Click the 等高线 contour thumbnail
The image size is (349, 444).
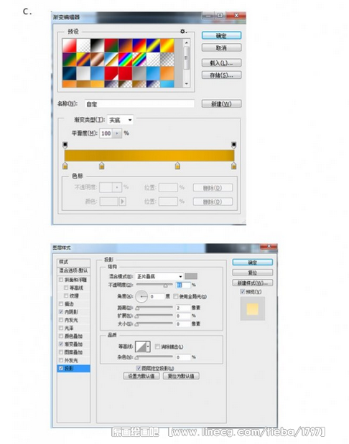coord(141,346)
